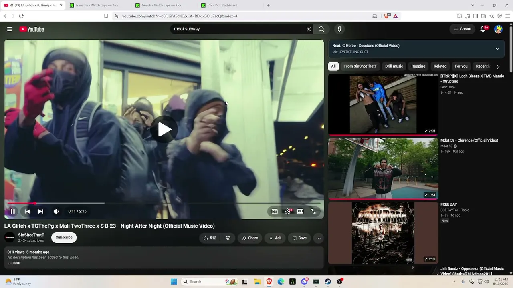513x288 pixels.
Task: Open Mdot 59 - Clarence video title
Action: [x=469, y=140]
